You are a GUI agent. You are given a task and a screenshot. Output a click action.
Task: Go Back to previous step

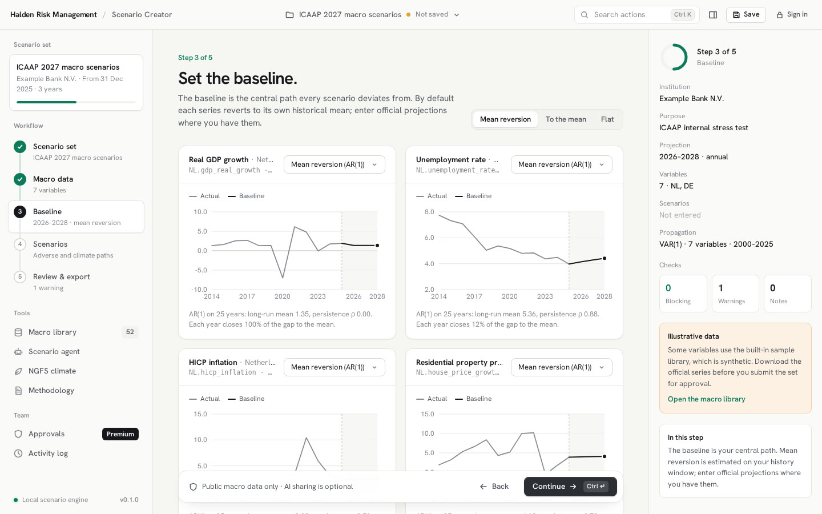[x=494, y=487]
